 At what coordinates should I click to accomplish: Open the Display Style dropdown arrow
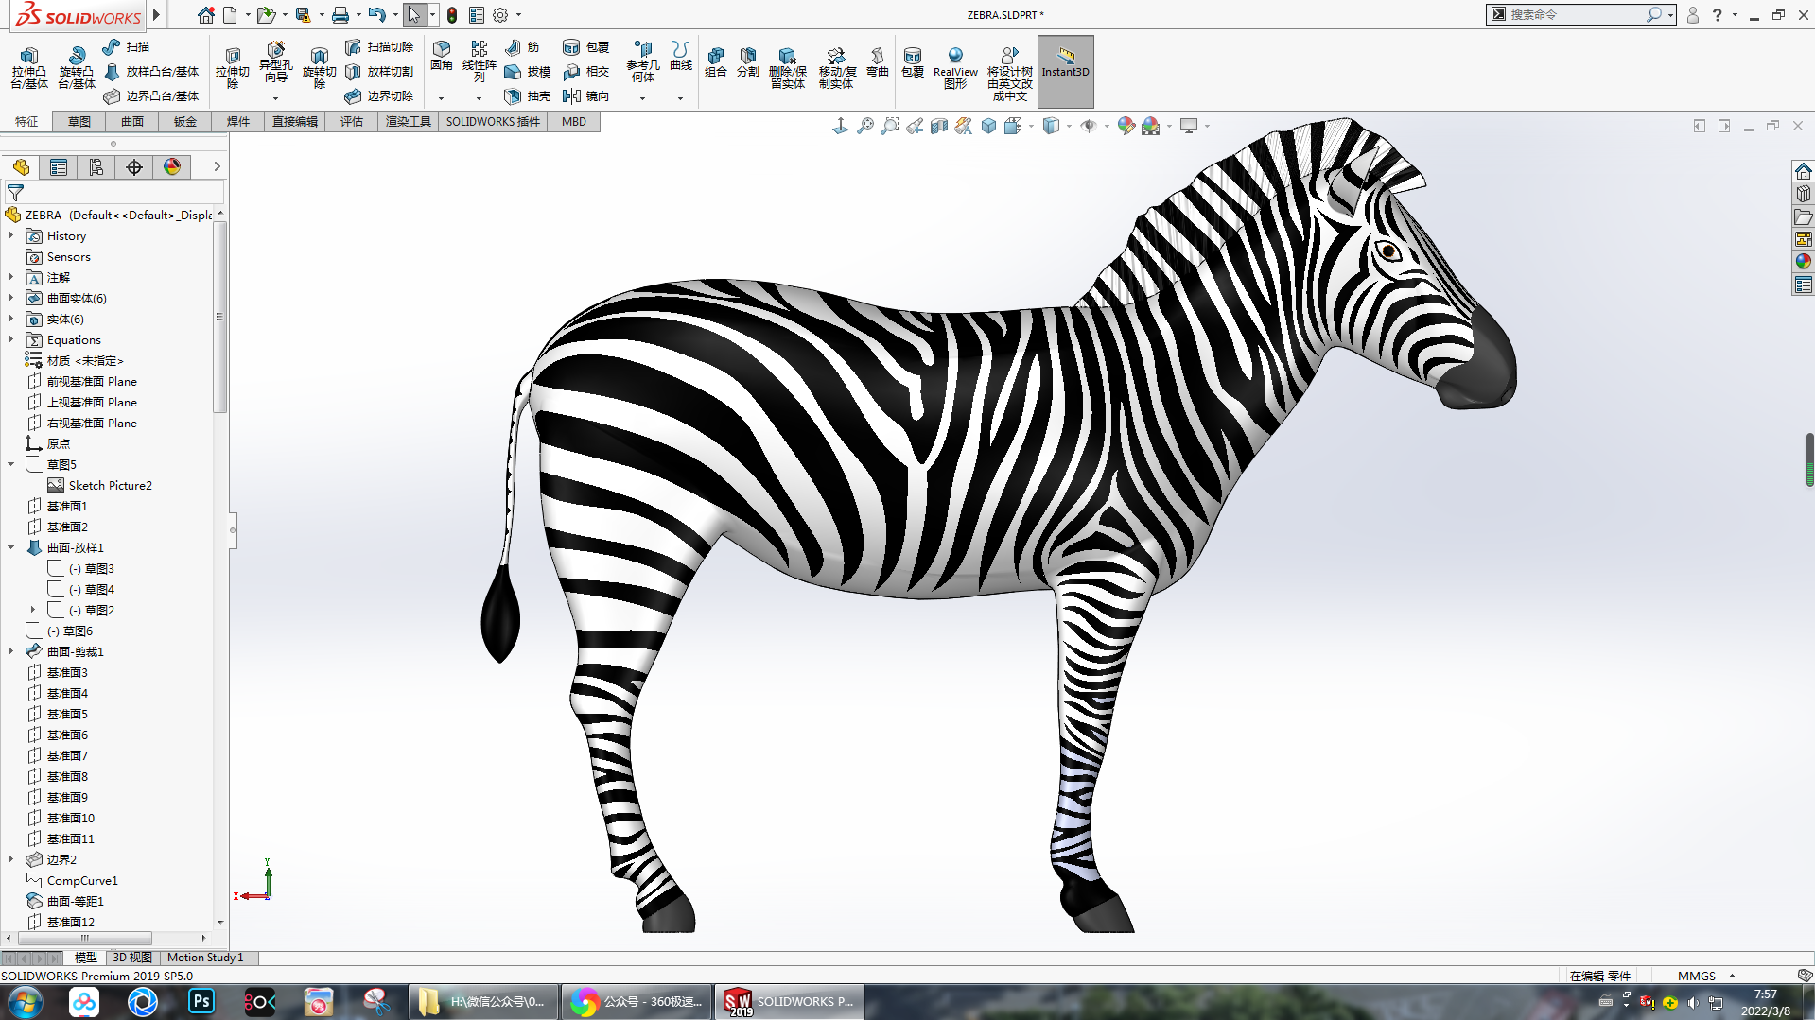[1069, 126]
